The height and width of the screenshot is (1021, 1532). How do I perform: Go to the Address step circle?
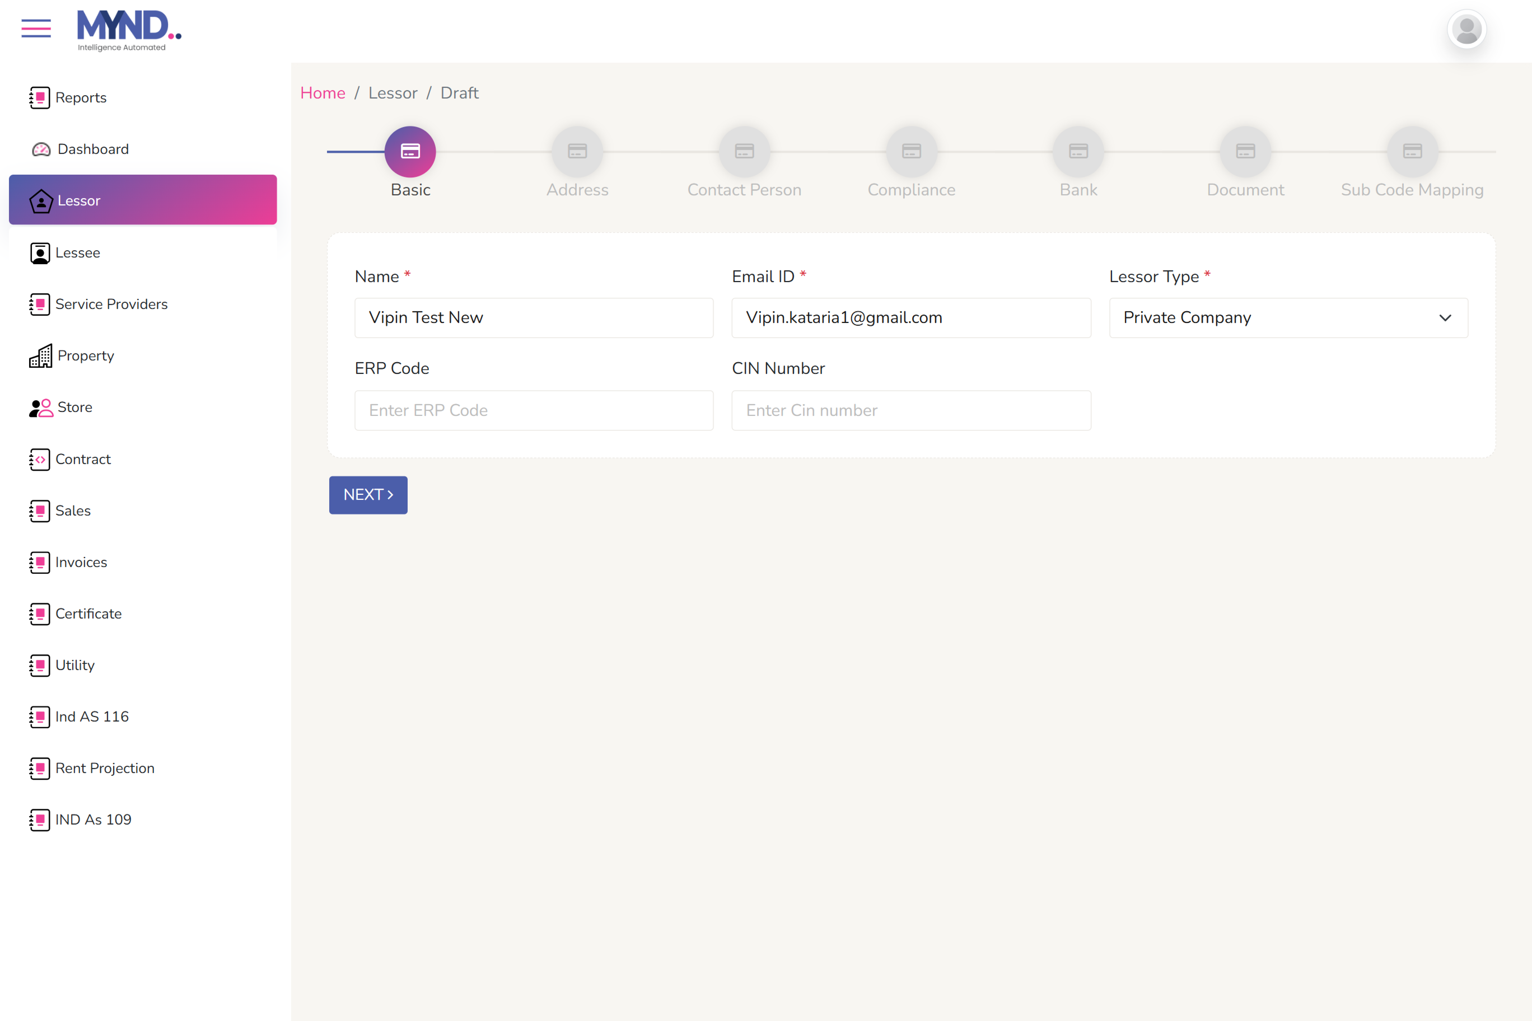coord(577,152)
